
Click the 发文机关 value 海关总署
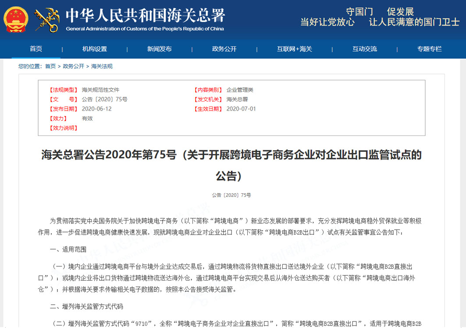pos(237,99)
